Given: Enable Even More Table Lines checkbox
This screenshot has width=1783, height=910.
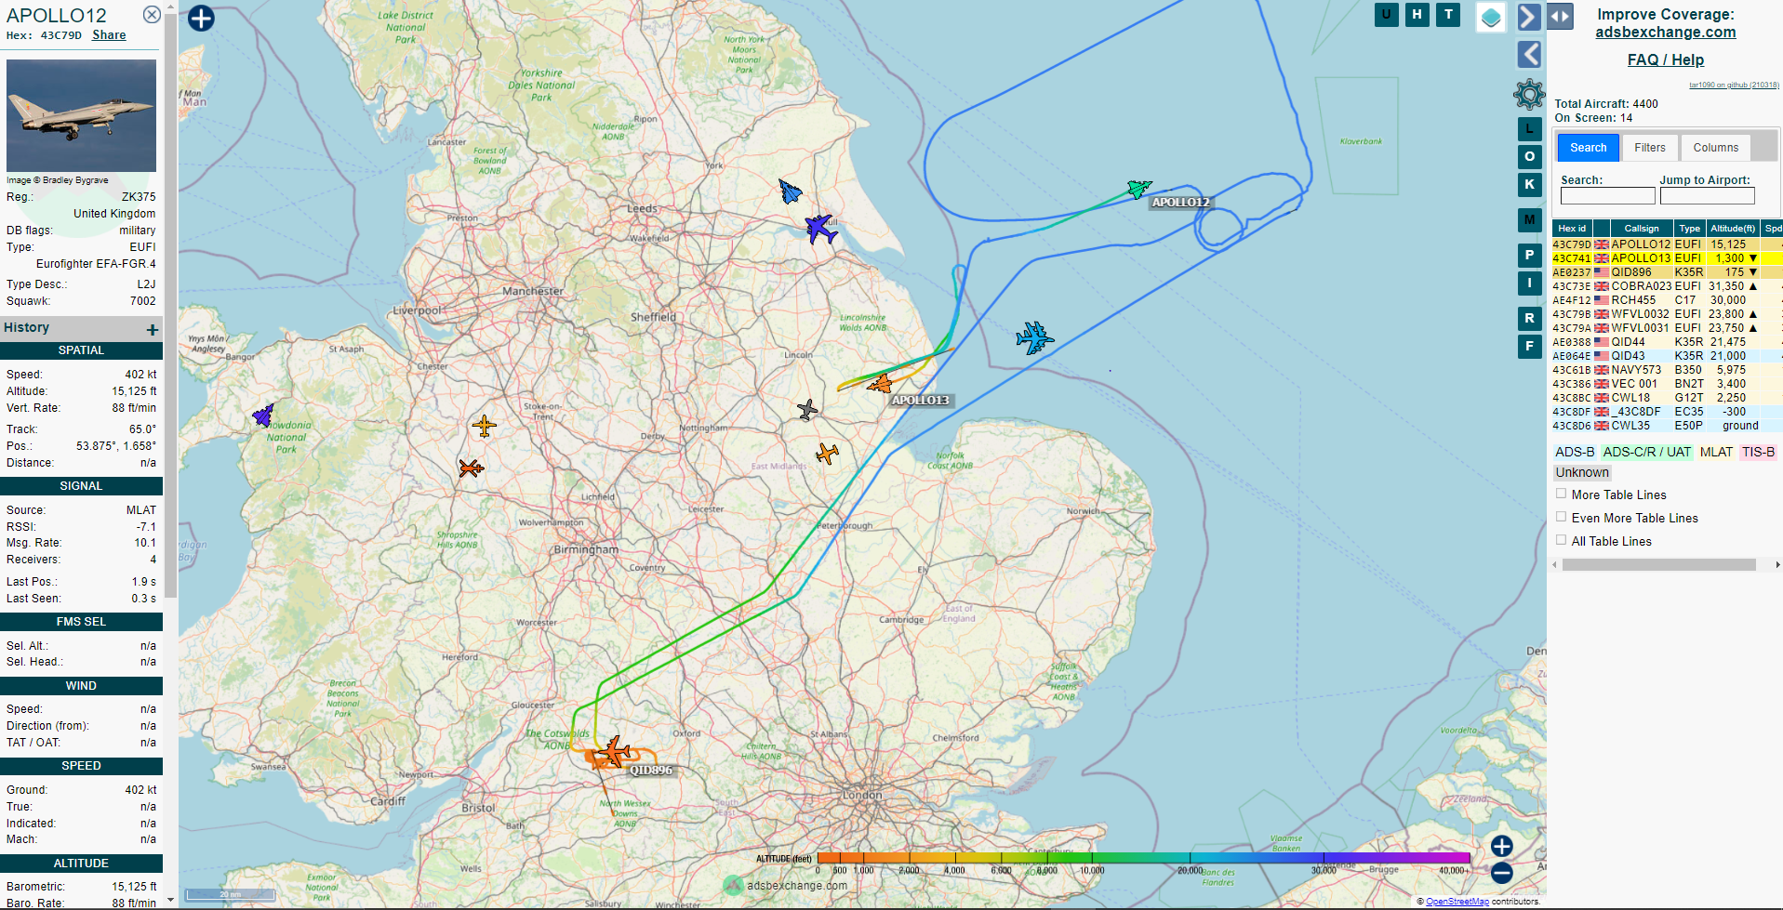Looking at the screenshot, I should click(x=1562, y=517).
